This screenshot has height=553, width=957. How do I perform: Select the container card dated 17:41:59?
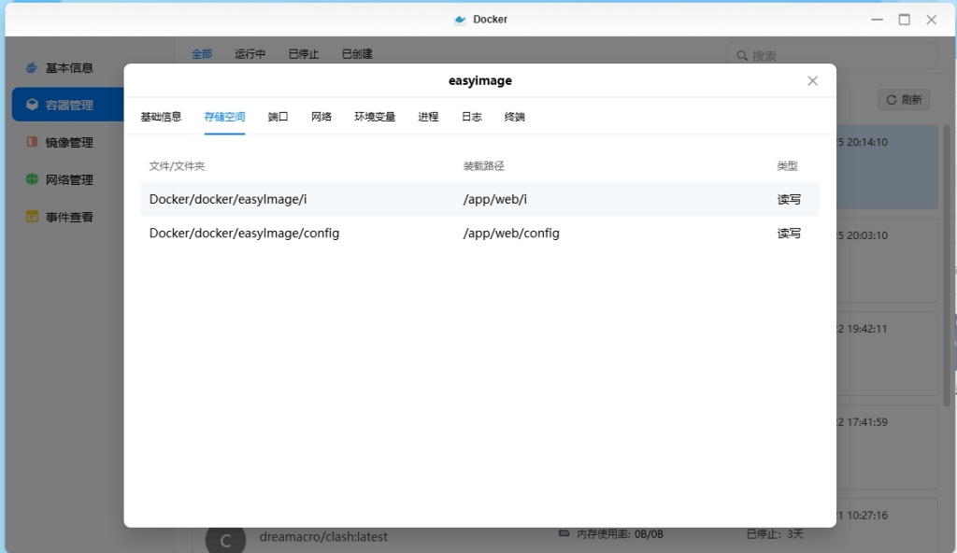click(x=887, y=447)
